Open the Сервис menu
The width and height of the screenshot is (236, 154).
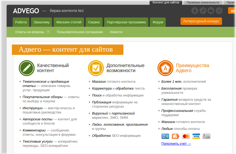point(94,22)
